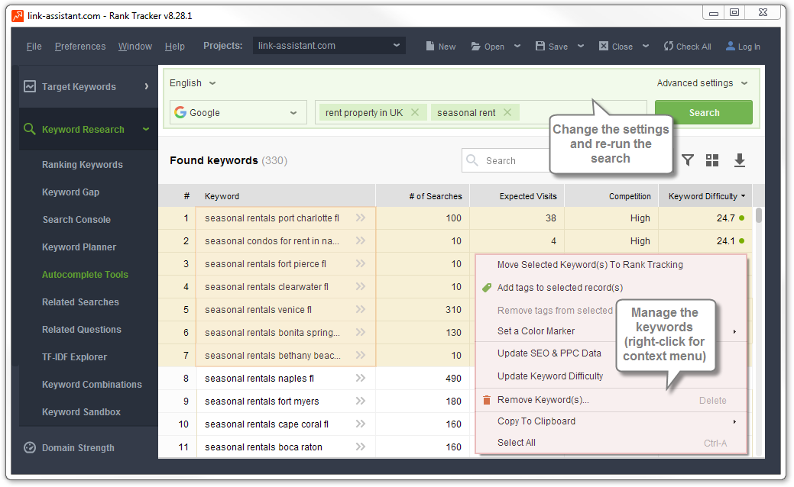794x487 pixels.
Task: Click the Check All refresh icon
Action: click(x=669, y=46)
